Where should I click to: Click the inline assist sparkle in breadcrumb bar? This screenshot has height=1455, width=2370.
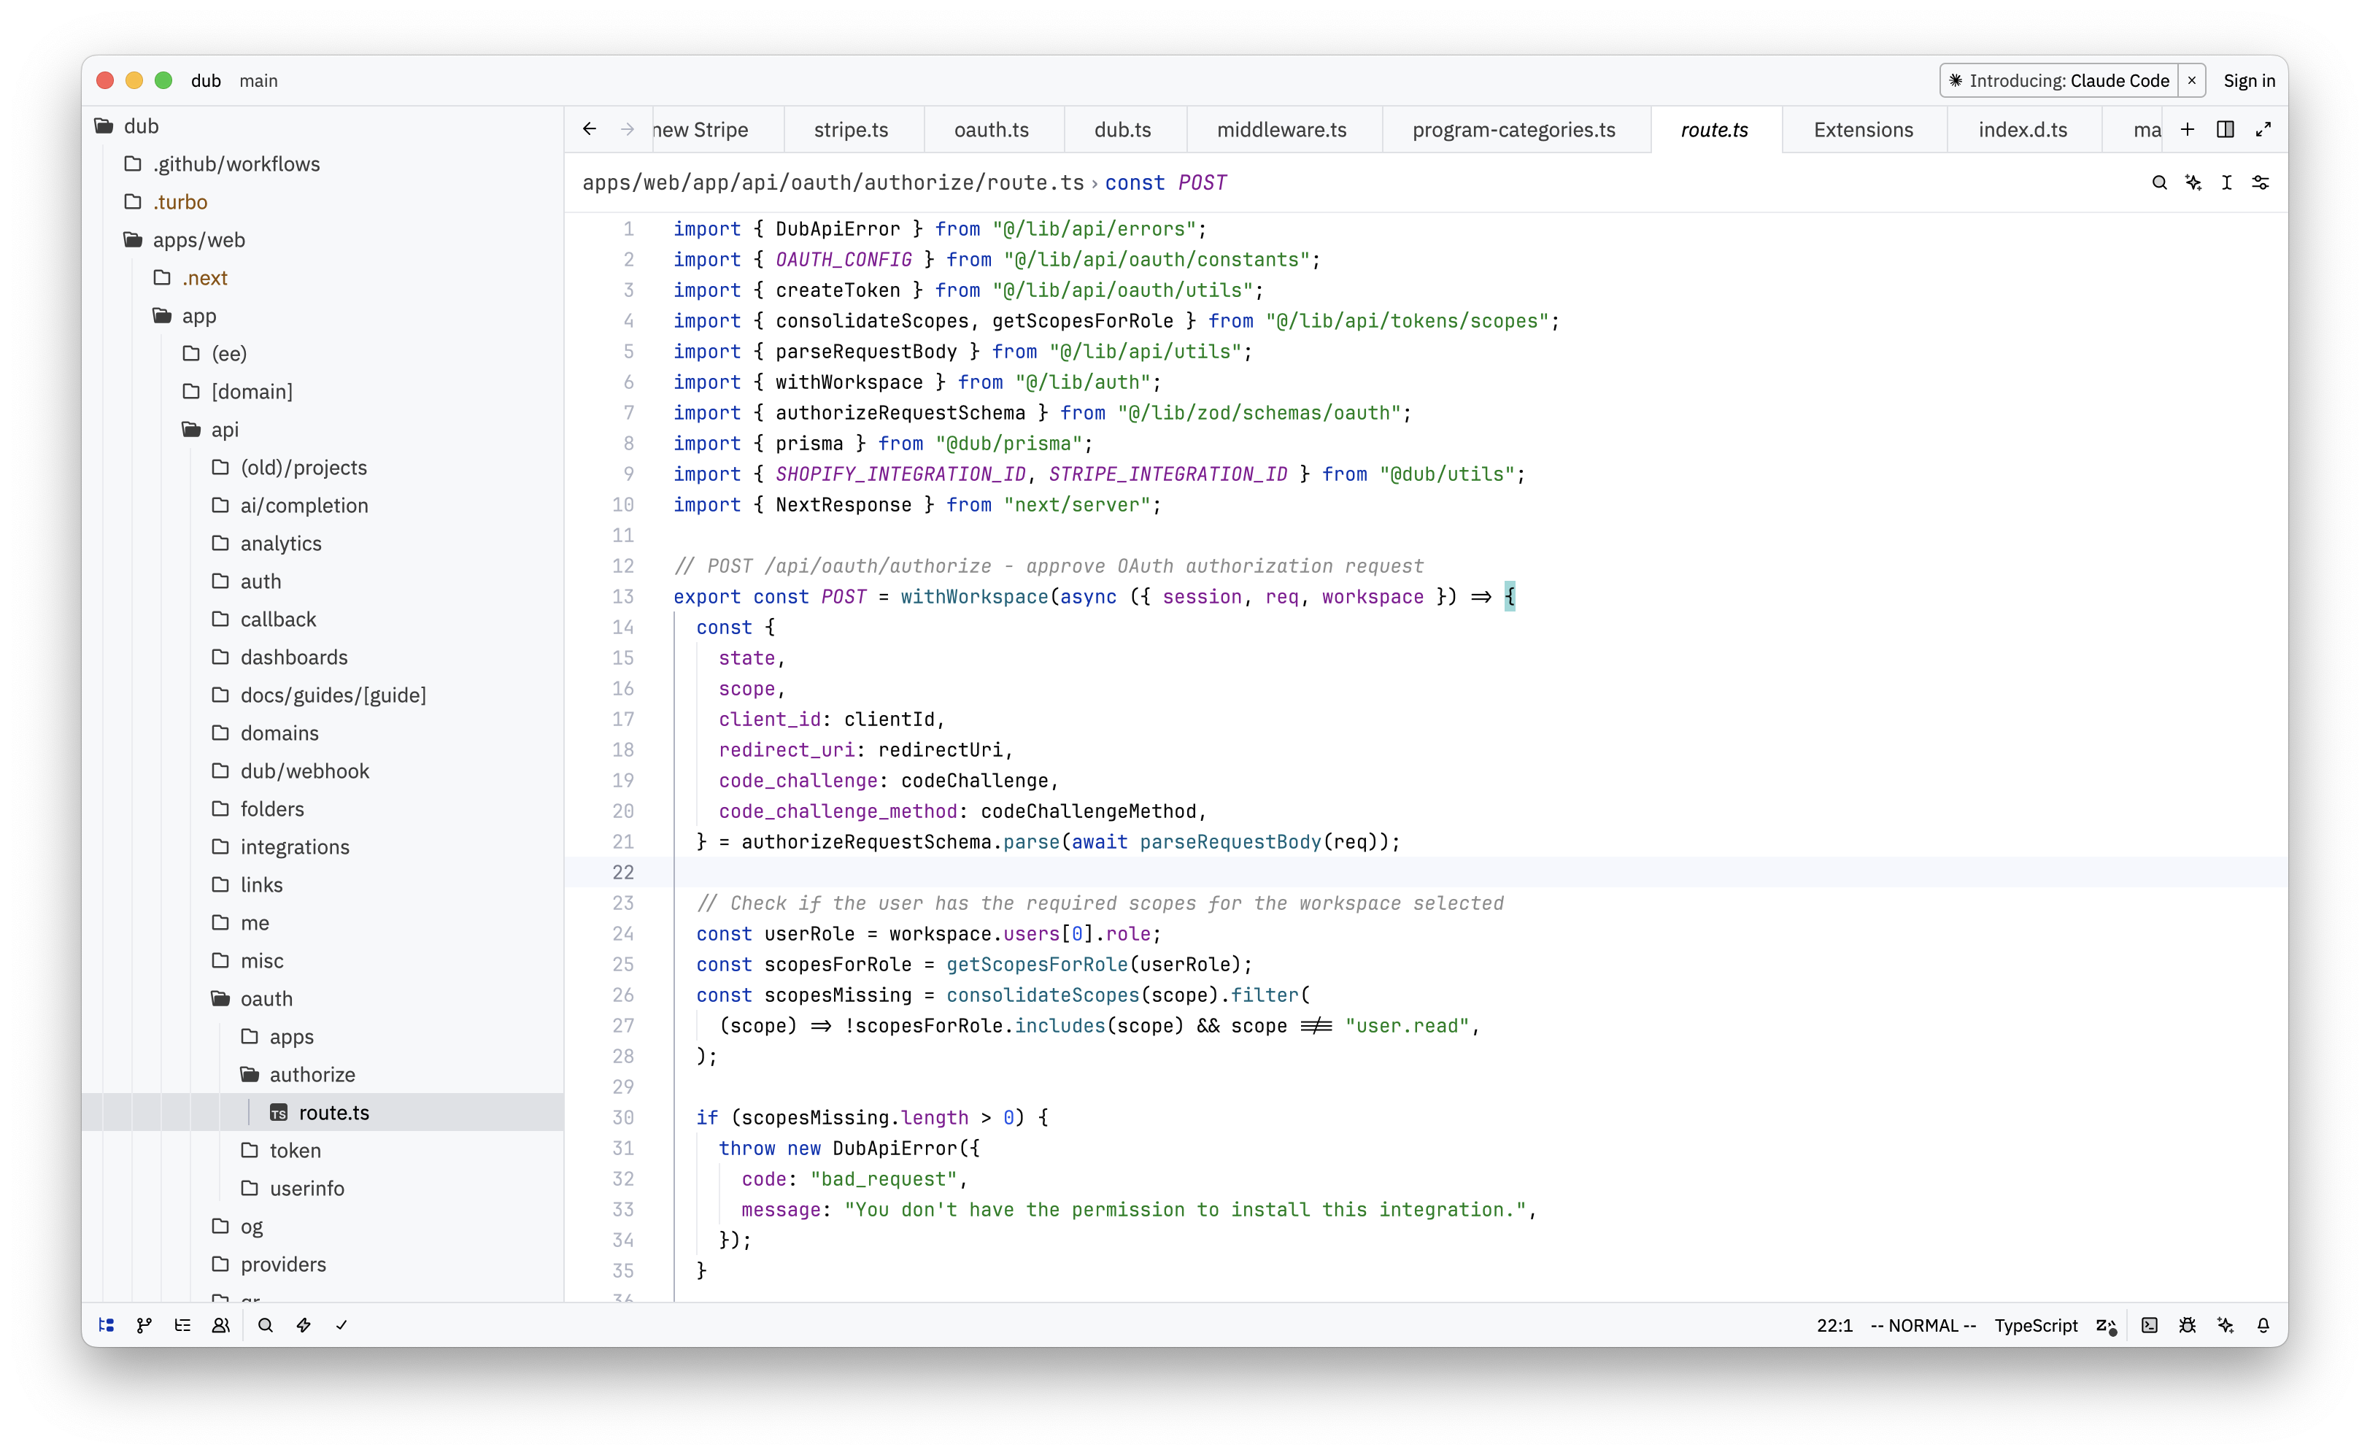coord(2193,183)
